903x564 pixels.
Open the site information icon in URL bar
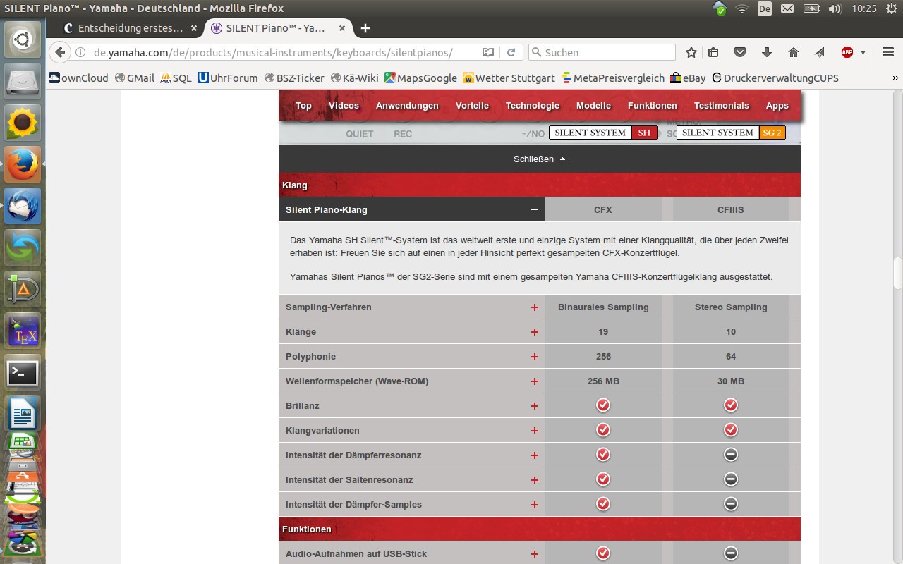point(80,52)
